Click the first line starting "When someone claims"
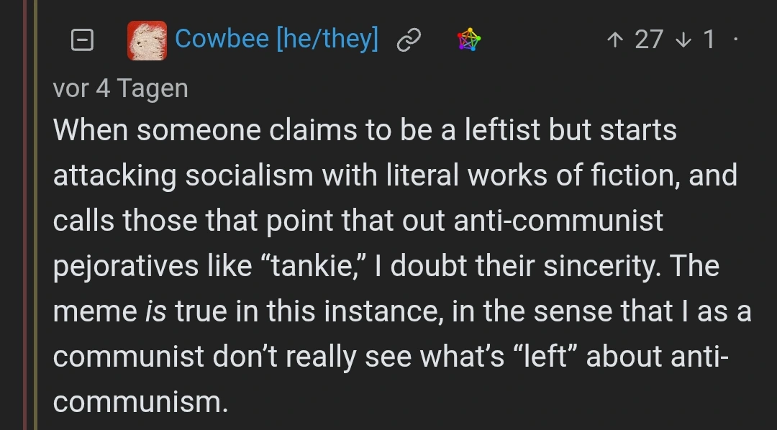This screenshot has height=430, width=777. (364, 130)
